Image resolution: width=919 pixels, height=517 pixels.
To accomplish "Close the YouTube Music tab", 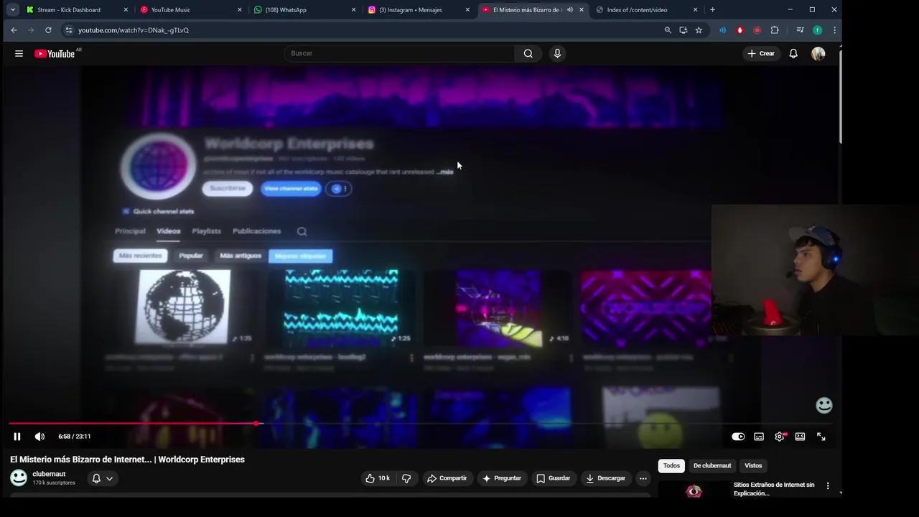I will click(x=240, y=10).
